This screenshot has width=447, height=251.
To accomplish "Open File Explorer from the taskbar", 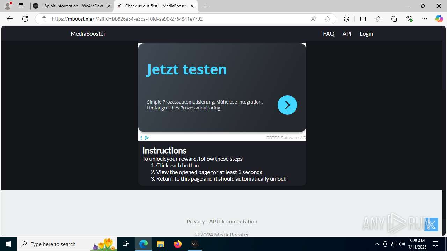I will coord(161,244).
